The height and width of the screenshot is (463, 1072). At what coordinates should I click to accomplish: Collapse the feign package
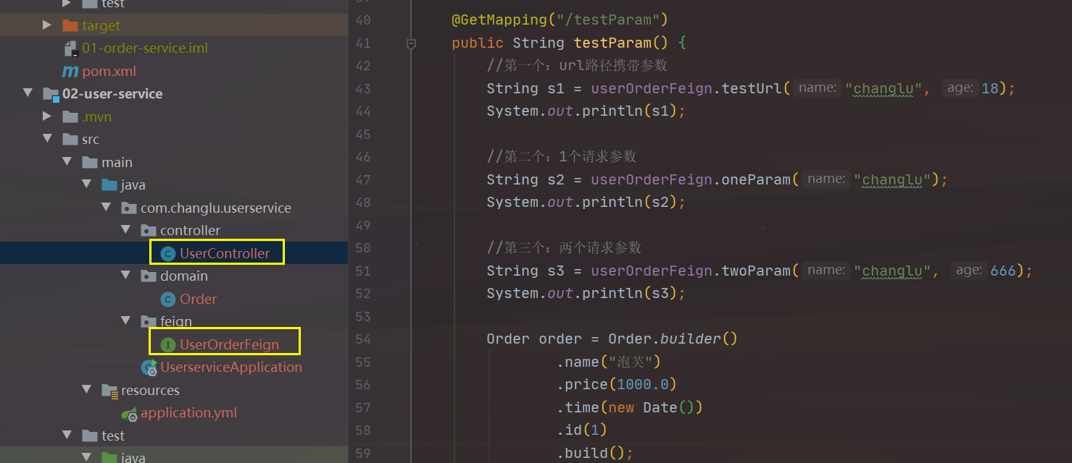(125, 321)
